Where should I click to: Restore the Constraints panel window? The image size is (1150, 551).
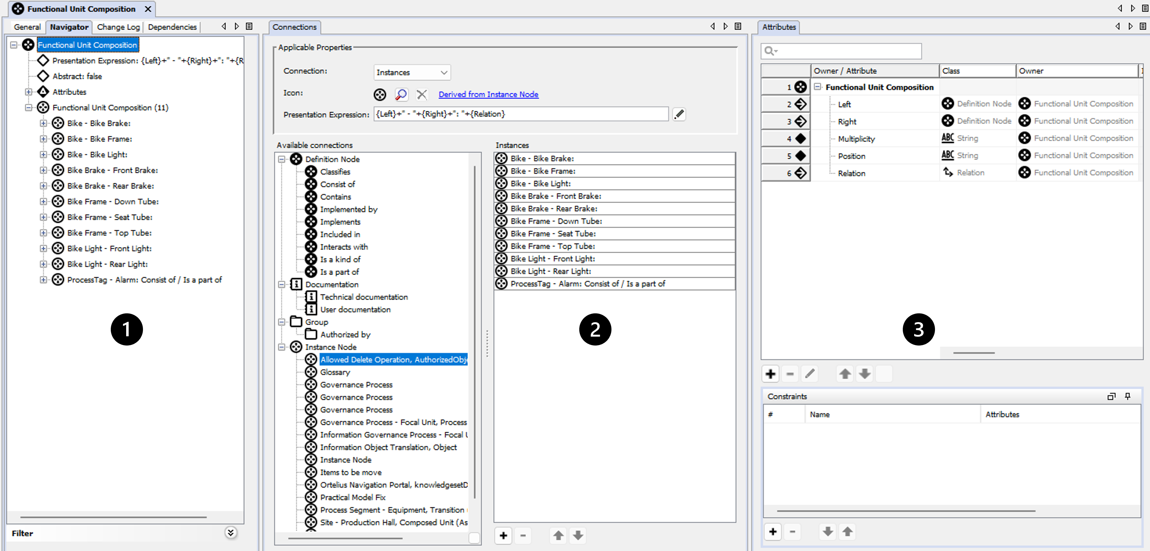click(1111, 396)
